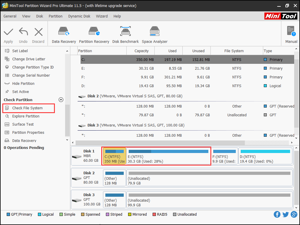Open the View menu
The image size is (300, 225).
coord(26,16)
